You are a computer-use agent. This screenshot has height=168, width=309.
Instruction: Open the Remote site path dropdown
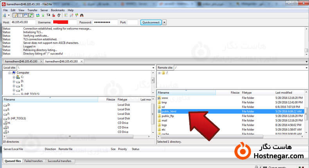306,68
